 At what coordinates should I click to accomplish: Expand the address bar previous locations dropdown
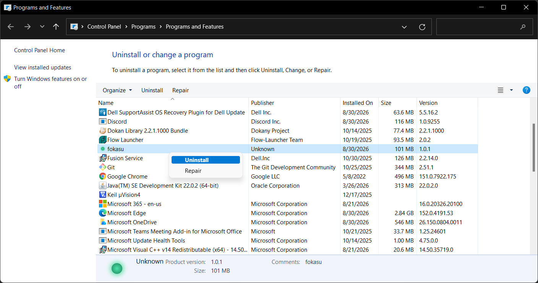404,27
